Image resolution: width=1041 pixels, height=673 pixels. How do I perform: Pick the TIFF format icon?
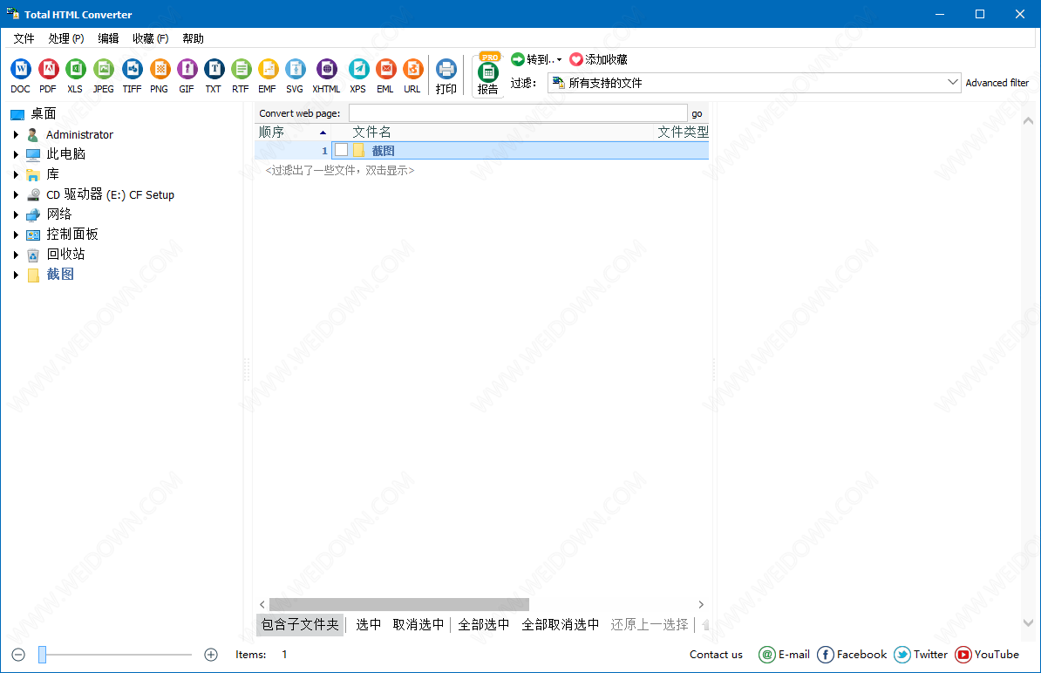[132, 70]
